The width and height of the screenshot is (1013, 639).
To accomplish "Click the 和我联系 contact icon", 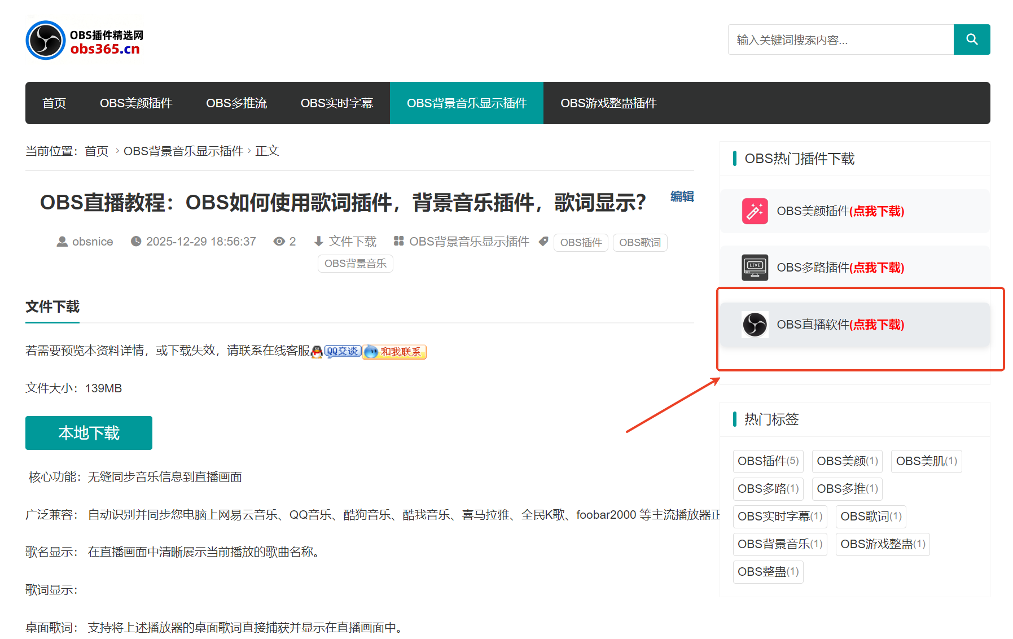I will coord(393,351).
